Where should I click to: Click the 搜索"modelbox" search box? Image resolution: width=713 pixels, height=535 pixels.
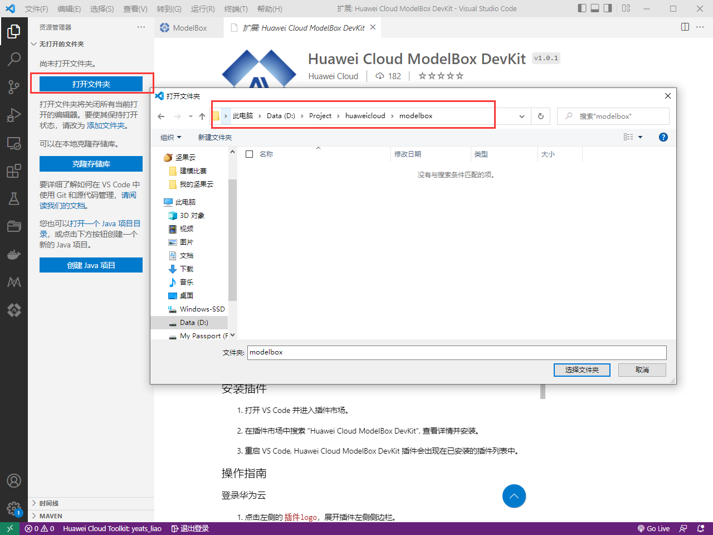tap(613, 116)
